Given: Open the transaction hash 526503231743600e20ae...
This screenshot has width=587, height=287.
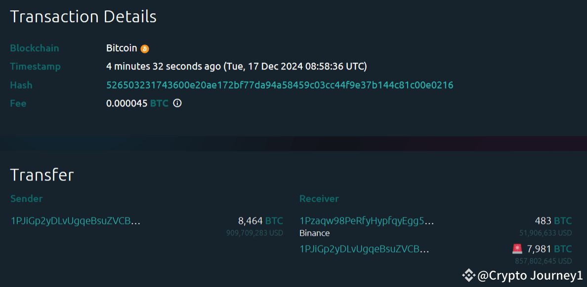Looking at the screenshot, I should click(279, 85).
